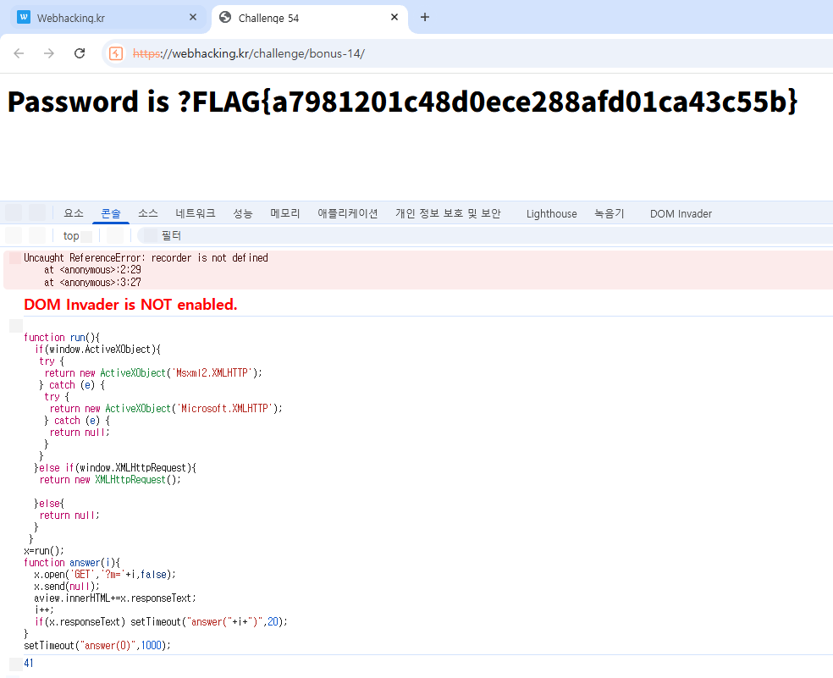Image resolution: width=833 pixels, height=678 pixels.
Task: Open the 요소 (Elements) DevTools tab
Action: pyautogui.click(x=74, y=213)
